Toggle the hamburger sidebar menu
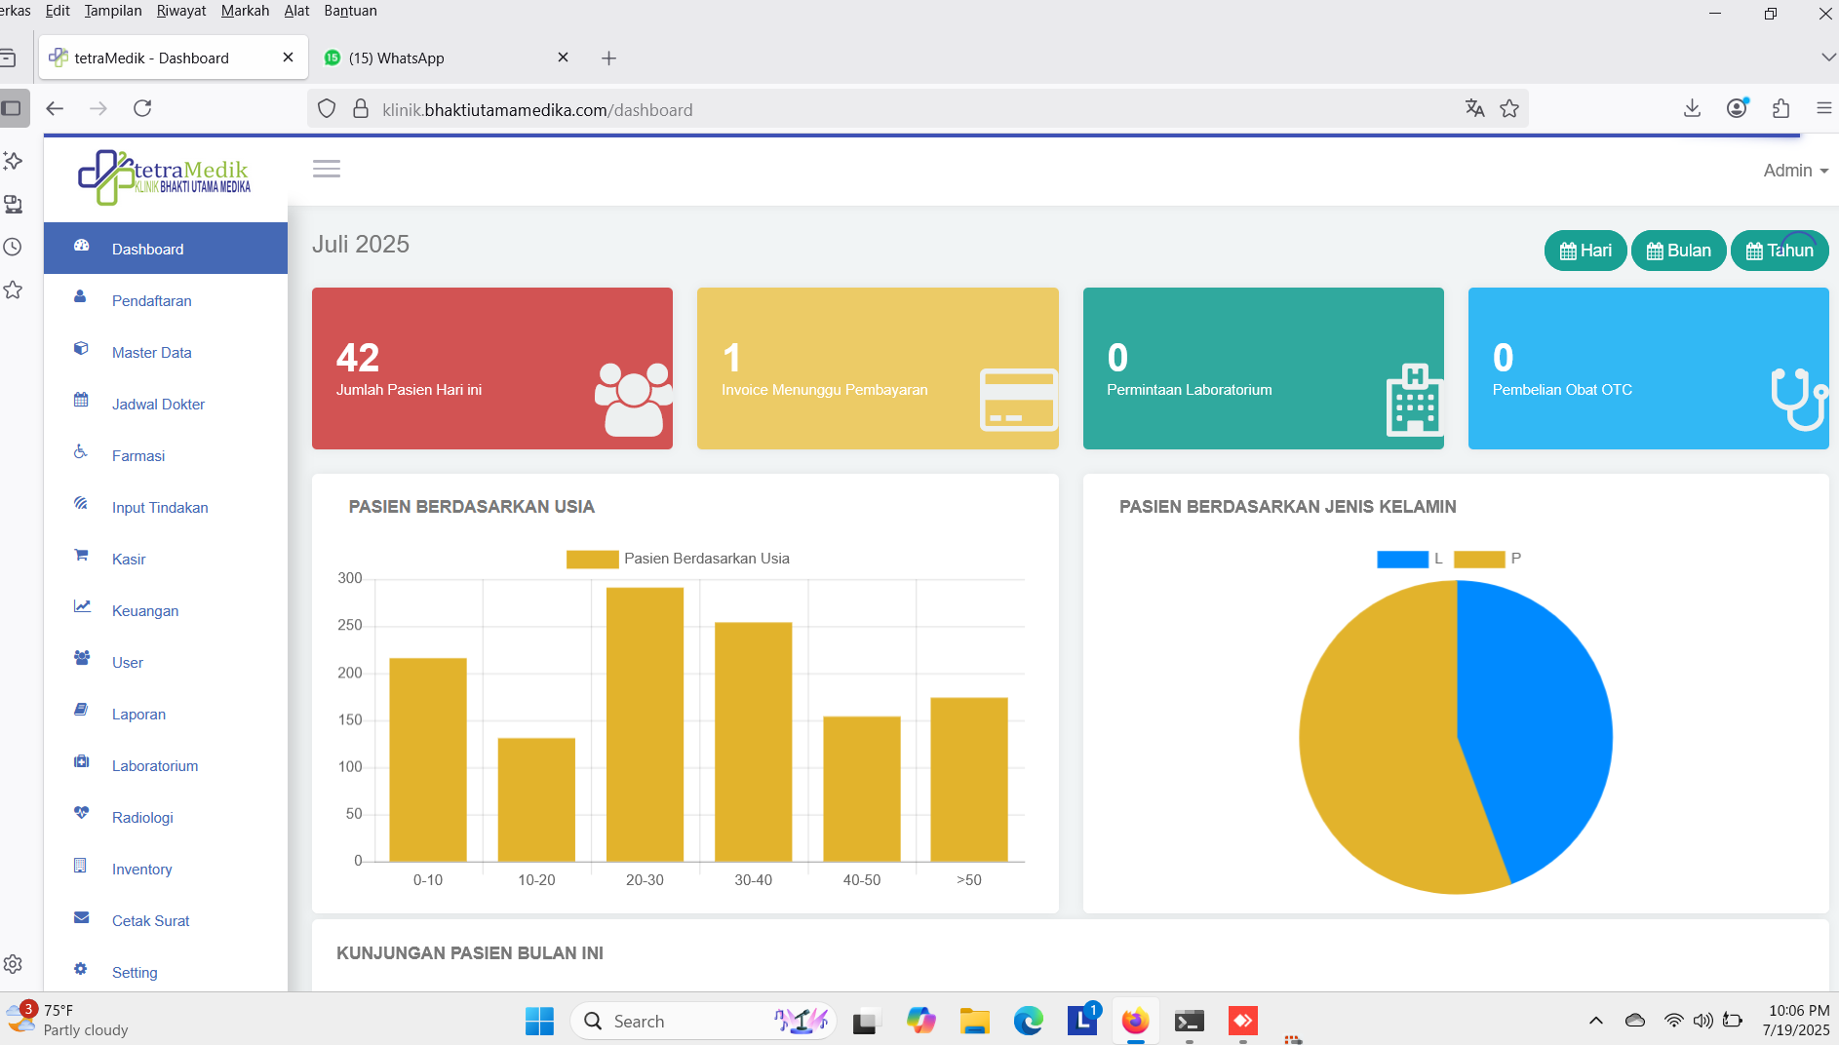1839x1045 pixels. 327,169
